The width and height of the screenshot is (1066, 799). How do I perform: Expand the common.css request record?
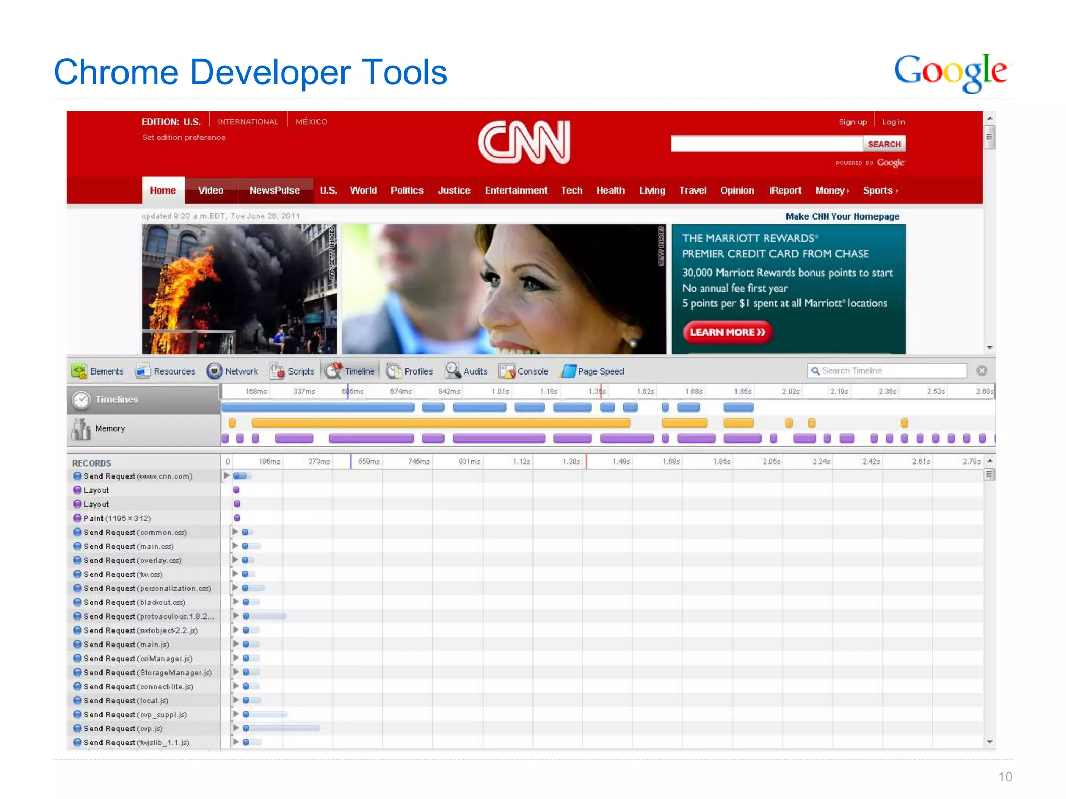click(x=235, y=532)
